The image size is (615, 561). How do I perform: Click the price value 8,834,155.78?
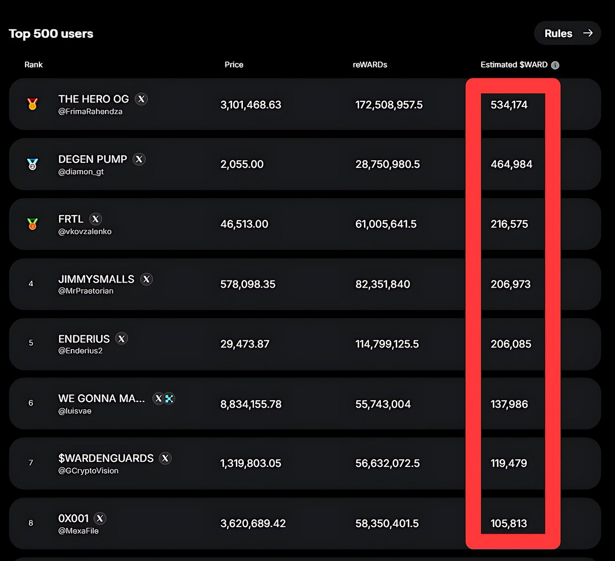pyautogui.click(x=251, y=404)
